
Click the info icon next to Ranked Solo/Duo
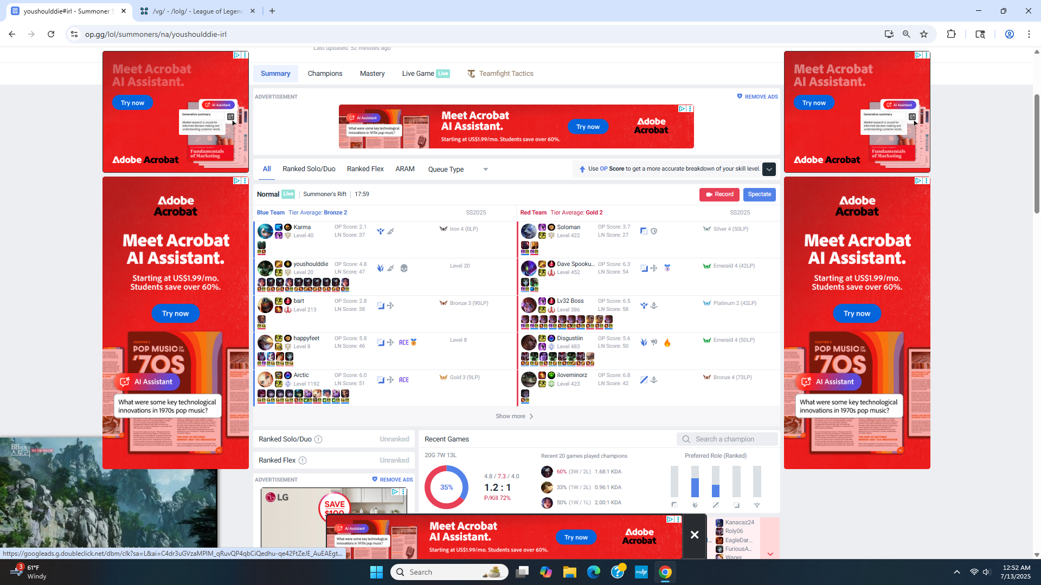tap(318, 439)
